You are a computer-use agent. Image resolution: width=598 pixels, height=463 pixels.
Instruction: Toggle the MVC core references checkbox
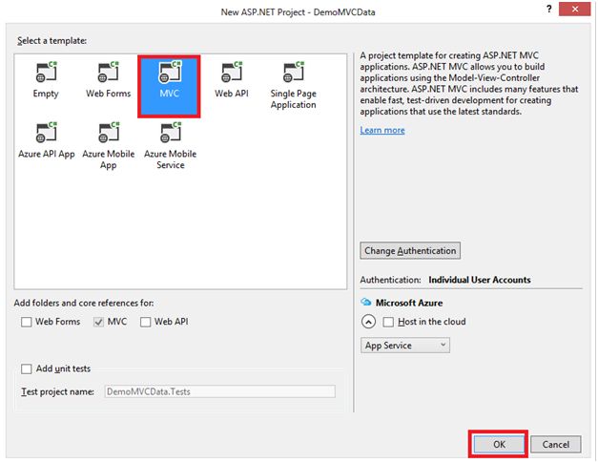[98, 322]
